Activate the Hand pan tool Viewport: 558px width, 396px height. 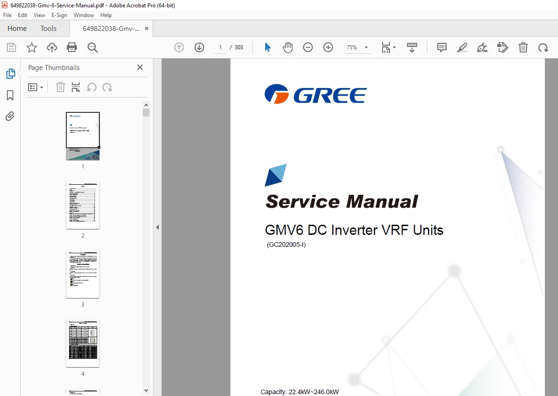pyautogui.click(x=288, y=47)
